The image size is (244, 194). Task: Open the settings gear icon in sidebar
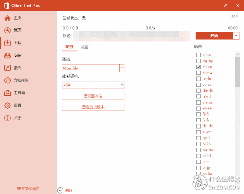coord(7,105)
